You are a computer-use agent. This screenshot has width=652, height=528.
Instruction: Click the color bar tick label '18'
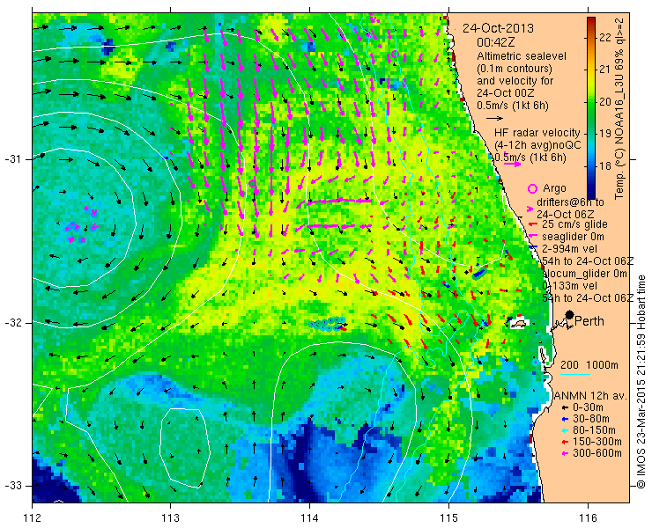tap(606, 166)
